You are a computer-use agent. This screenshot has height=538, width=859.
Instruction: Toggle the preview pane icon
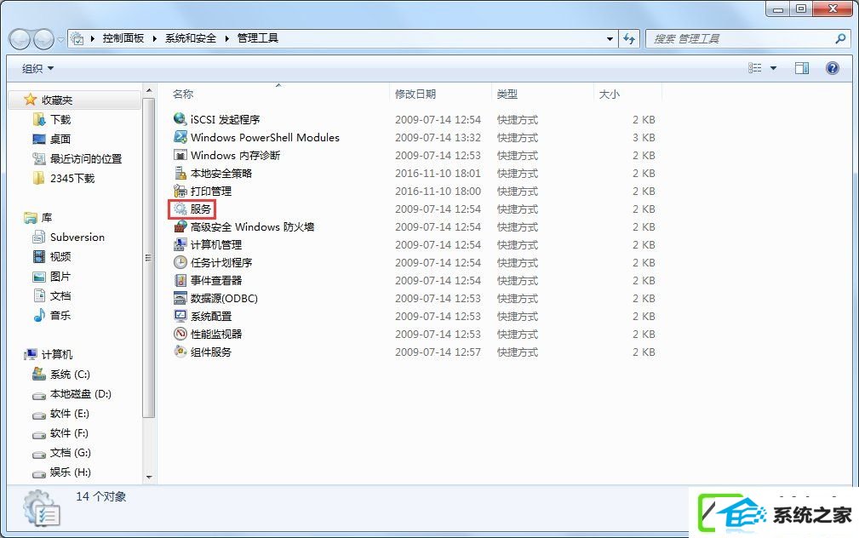(802, 68)
